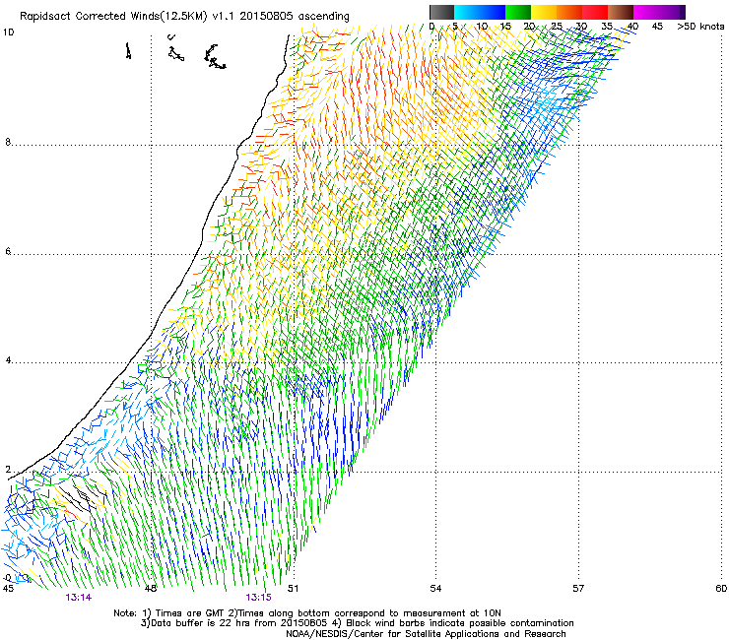The height and width of the screenshot is (640, 729).
Task: Click the gray 0-5 knots color swatch
Action: click(441, 12)
